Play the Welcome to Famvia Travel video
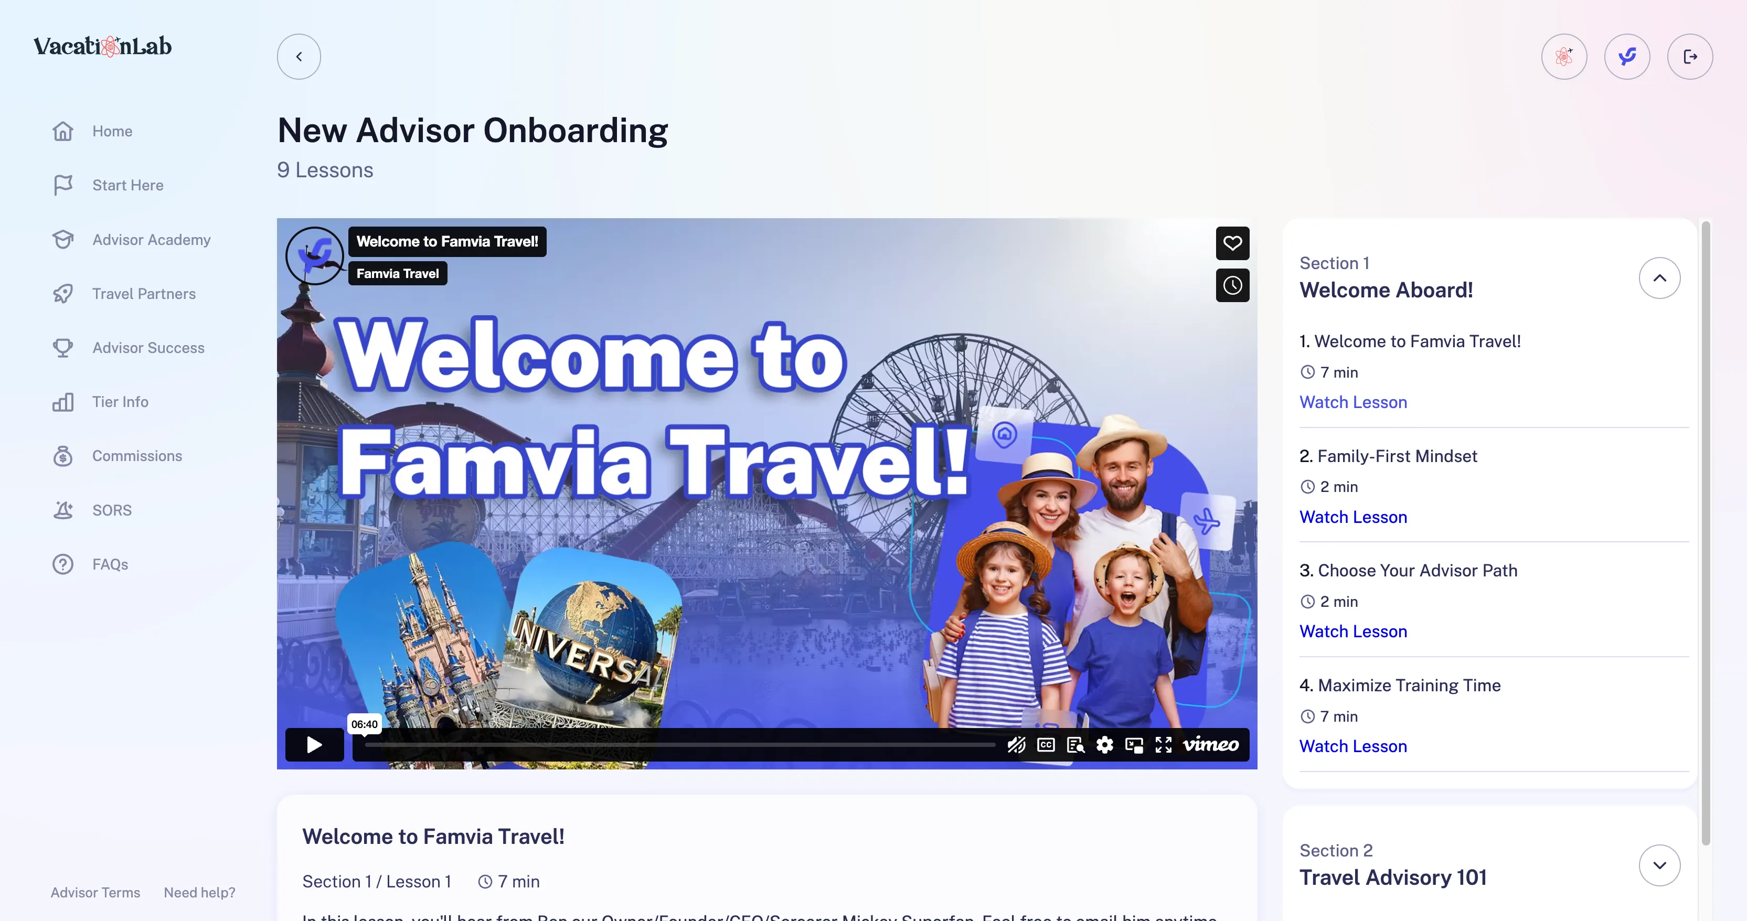The image size is (1747, 921). [x=314, y=745]
